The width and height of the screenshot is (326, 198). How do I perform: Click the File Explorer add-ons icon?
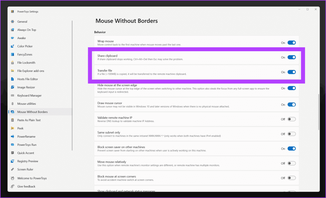[12, 71]
